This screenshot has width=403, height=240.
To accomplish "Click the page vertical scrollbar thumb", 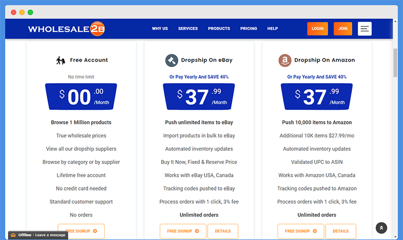I will tap(395, 63).
